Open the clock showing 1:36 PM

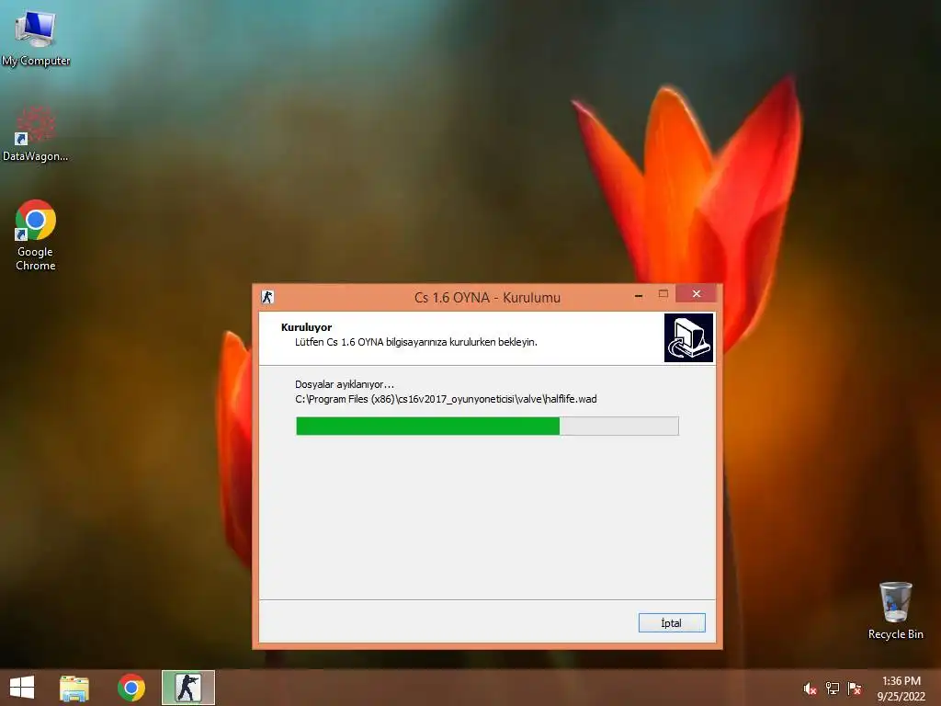[x=901, y=689]
